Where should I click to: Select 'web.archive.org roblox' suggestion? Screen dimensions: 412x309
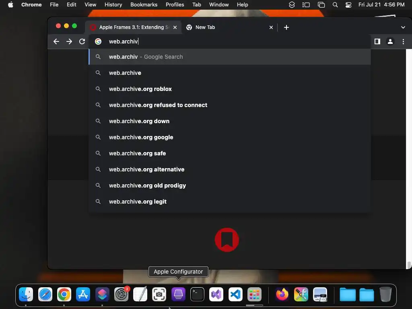point(230,89)
